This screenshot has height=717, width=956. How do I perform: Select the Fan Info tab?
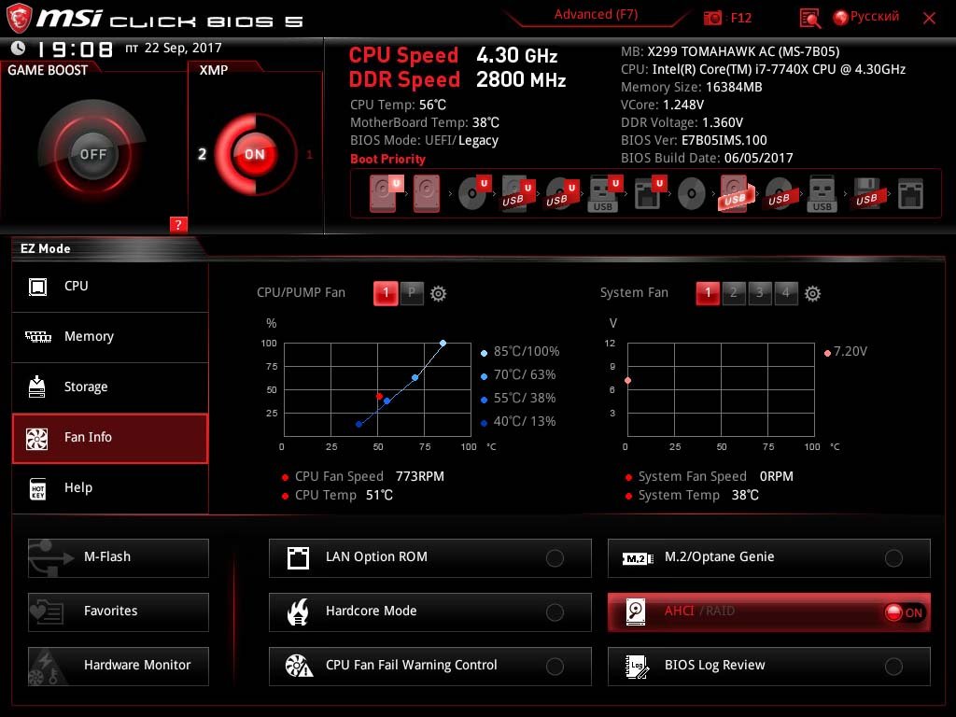110,438
